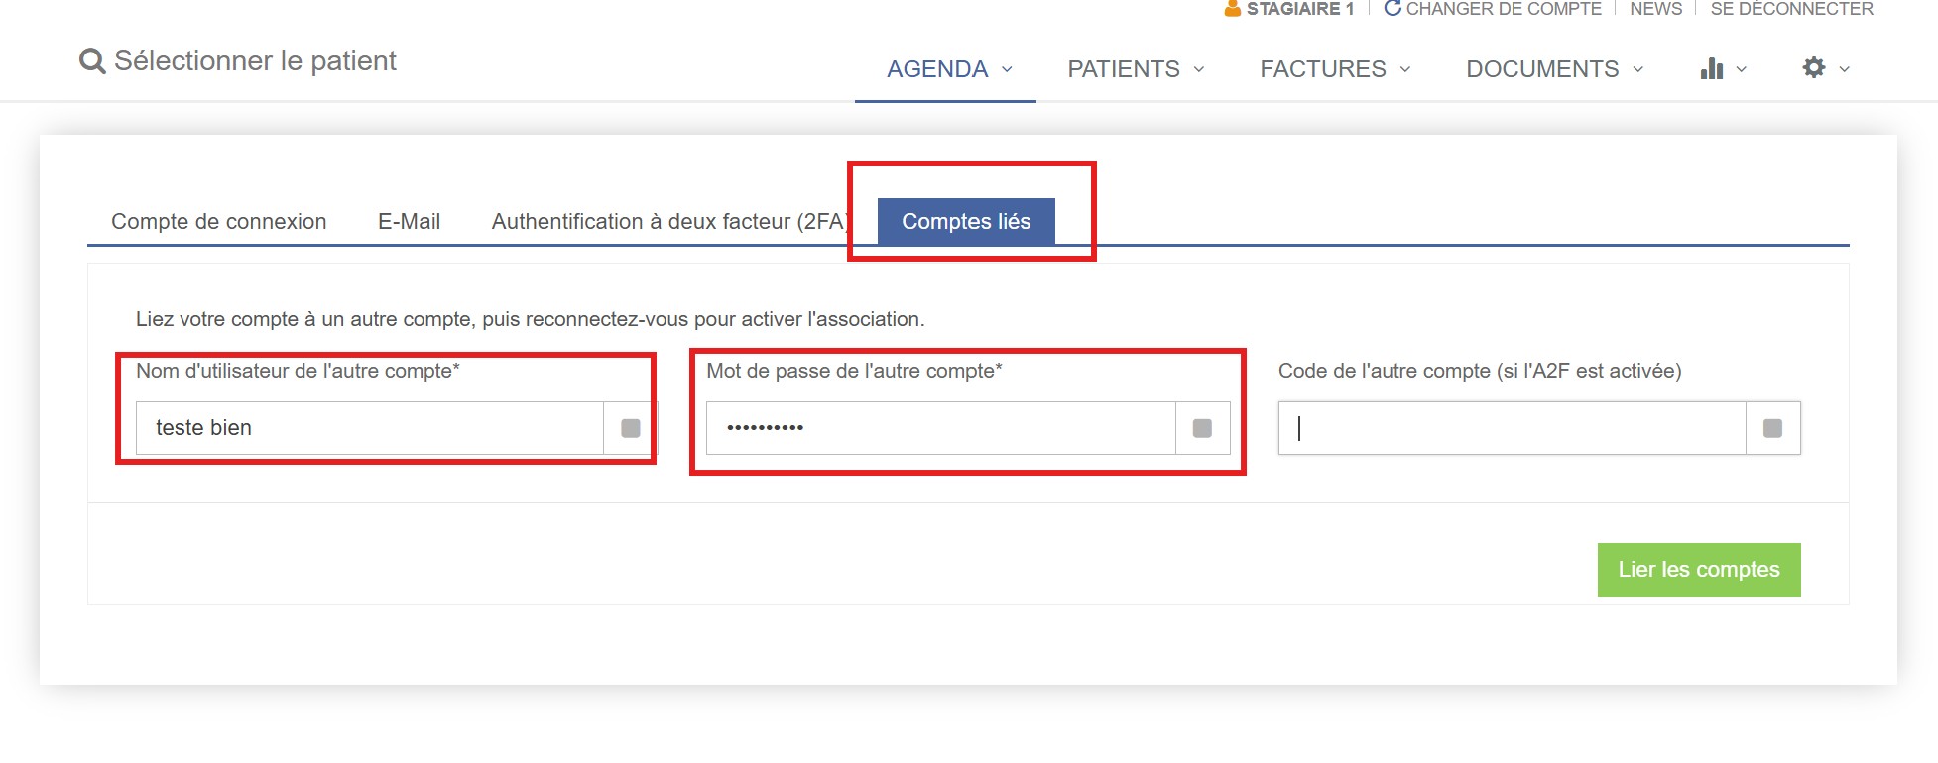Focus the Nom d'utilisateur de l'autre compte field
1938x763 pixels.
click(370, 428)
